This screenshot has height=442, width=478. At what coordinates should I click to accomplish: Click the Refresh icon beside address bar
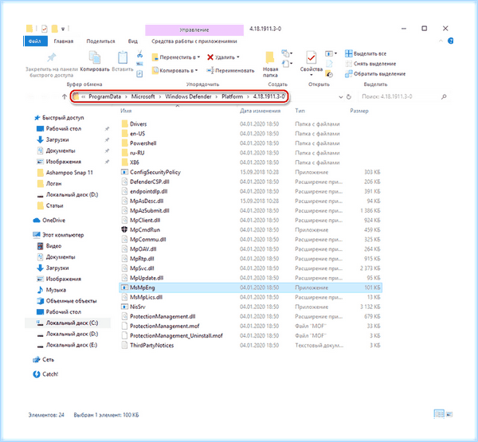pos(349,96)
